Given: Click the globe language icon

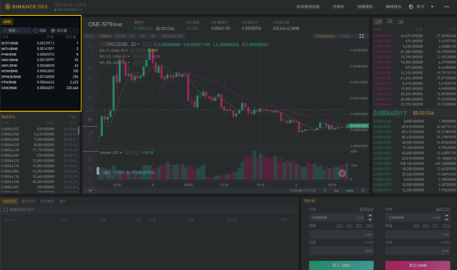Looking at the screenshot, I should pyautogui.click(x=411, y=7).
